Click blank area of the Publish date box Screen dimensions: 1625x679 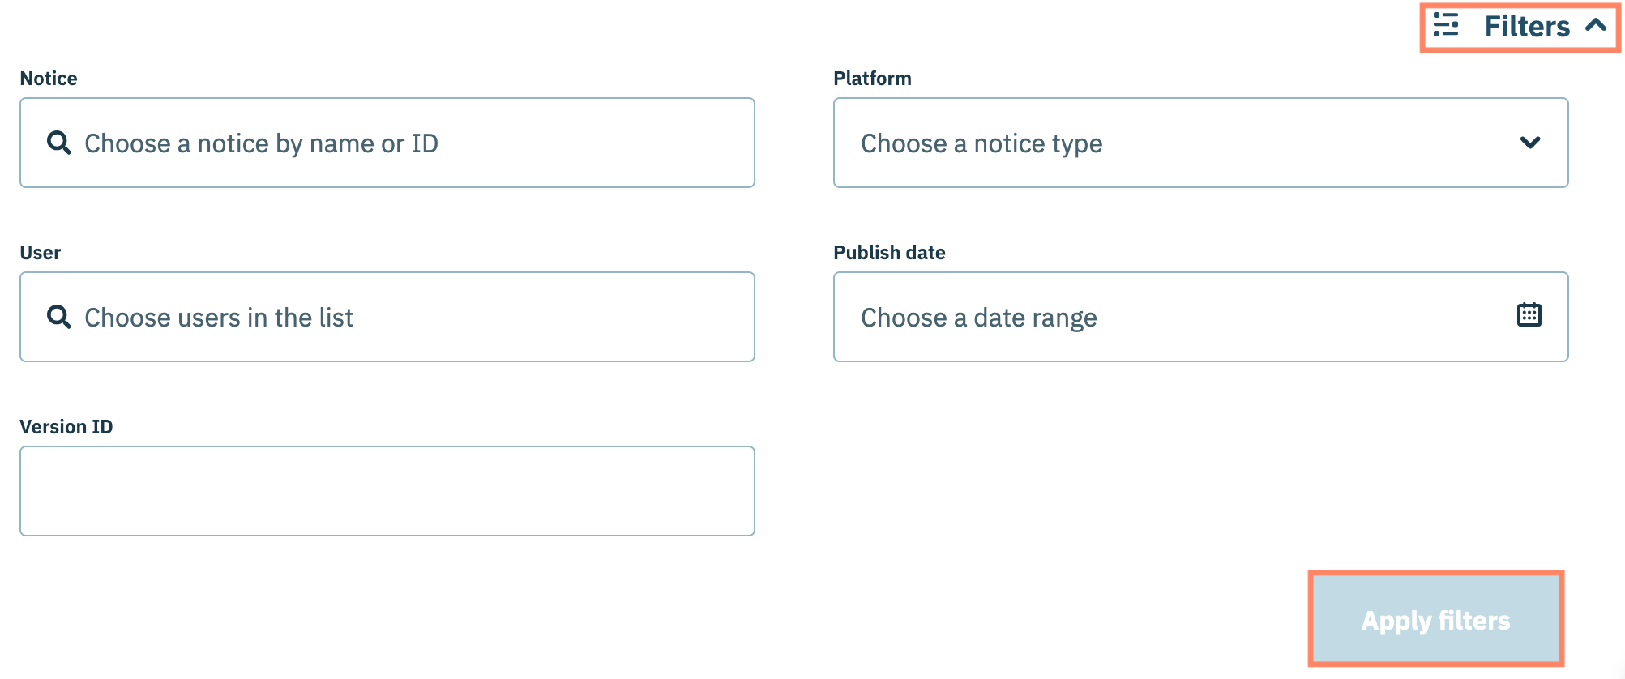click(1297, 318)
